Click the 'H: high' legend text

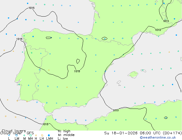pyautogui.click(x=64, y=131)
